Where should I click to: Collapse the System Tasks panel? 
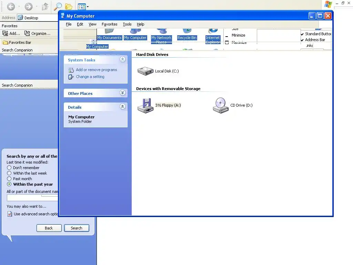coord(122,59)
